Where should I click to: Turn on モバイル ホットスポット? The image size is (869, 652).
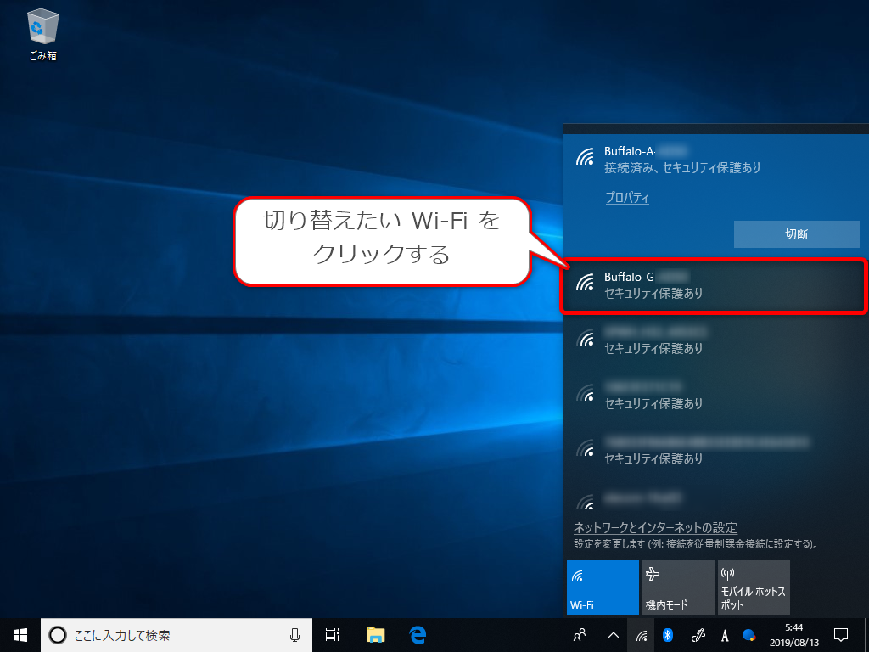[x=753, y=587]
